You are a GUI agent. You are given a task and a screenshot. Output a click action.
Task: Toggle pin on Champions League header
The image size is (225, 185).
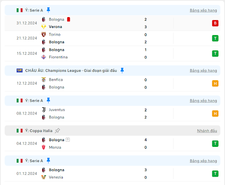[122, 71]
